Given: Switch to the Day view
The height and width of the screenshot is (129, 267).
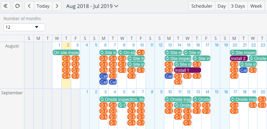Looking at the screenshot, I should pos(222,6).
